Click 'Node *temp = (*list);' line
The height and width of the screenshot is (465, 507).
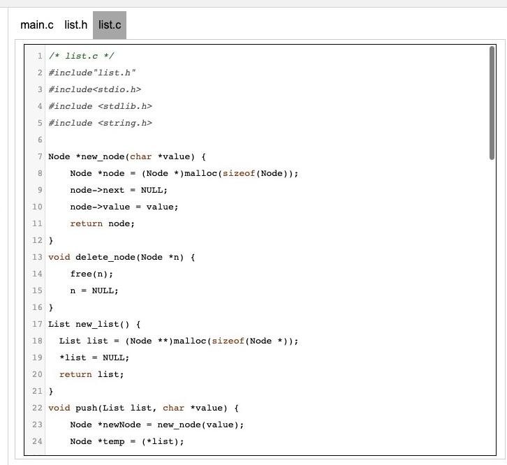(127, 442)
